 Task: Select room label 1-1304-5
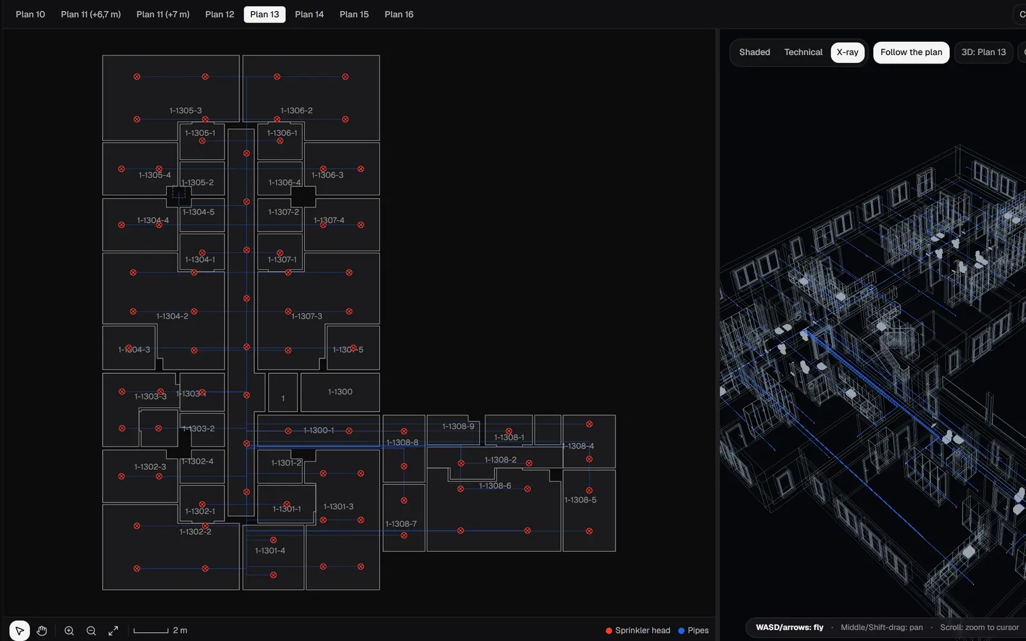198,212
